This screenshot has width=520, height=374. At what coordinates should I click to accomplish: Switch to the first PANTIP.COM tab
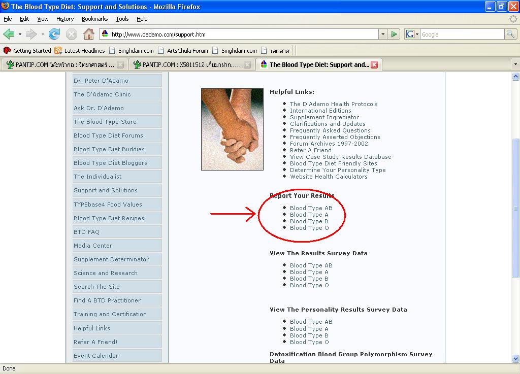coord(64,64)
